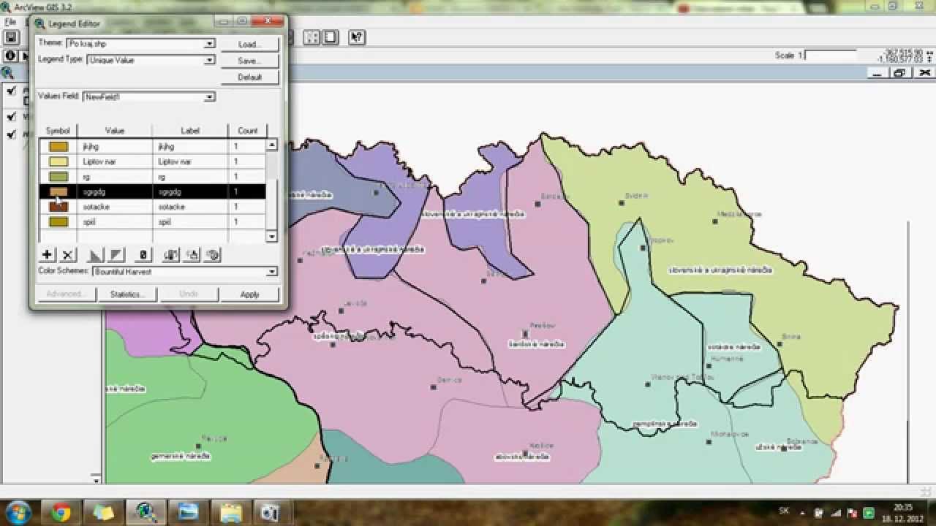Click the picture viewer taskbar icon

189,512
